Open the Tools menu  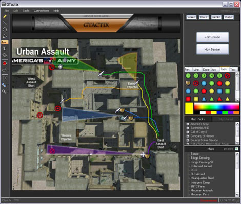point(26,11)
